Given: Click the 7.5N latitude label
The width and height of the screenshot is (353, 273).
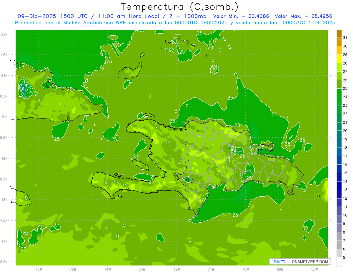Looking at the screenshot, I should (x=4, y=221).
